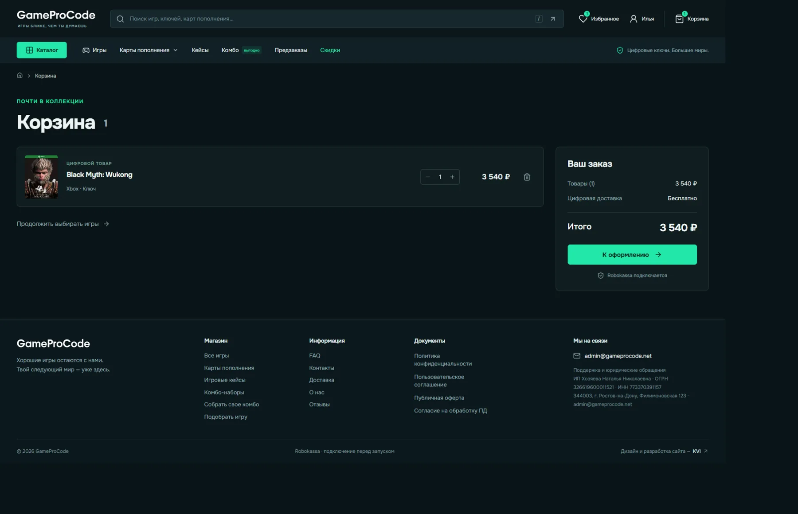The image size is (798, 514).
Task: Open Доставка footer link
Action: [321, 380]
